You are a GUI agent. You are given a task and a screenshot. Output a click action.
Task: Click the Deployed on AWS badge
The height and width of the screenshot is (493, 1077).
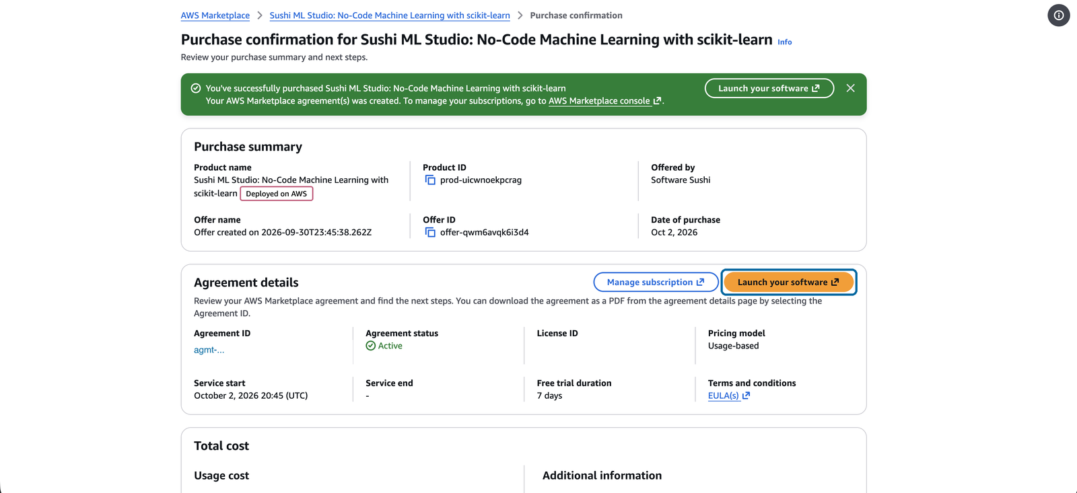tap(277, 194)
